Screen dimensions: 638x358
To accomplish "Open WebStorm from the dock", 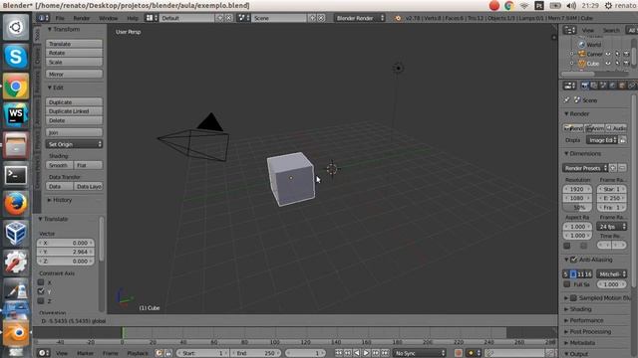I will (x=16, y=115).
